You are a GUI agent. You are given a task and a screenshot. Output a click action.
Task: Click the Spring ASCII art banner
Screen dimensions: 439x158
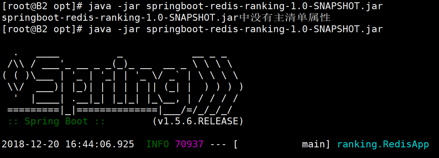123,83
